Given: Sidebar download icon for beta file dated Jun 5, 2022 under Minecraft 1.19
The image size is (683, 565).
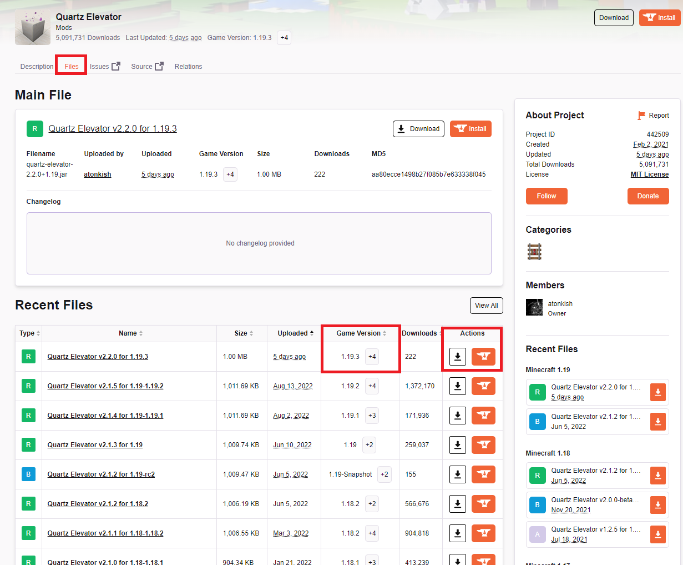Looking at the screenshot, I should pos(657,422).
